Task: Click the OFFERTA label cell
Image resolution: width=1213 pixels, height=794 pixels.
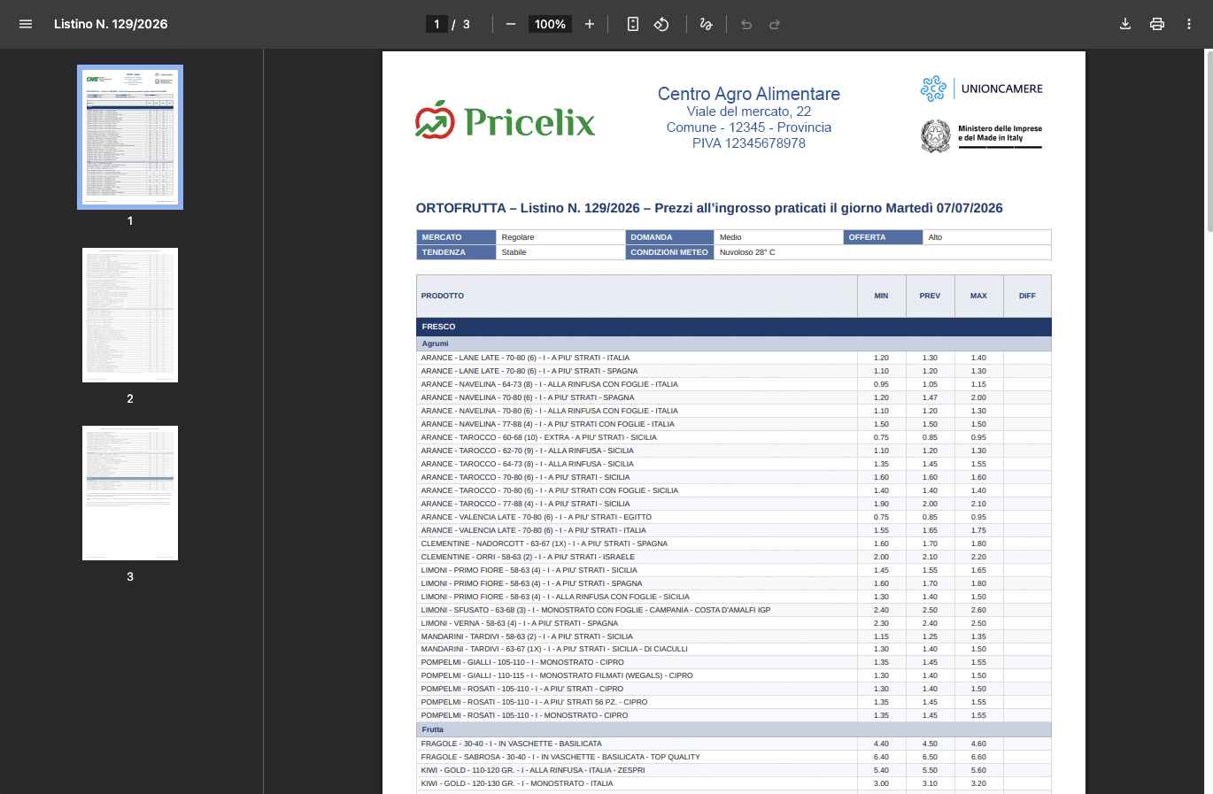Action: click(883, 237)
